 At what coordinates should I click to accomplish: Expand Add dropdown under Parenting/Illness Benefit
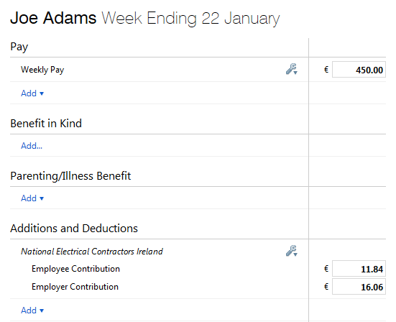(x=32, y=198)
